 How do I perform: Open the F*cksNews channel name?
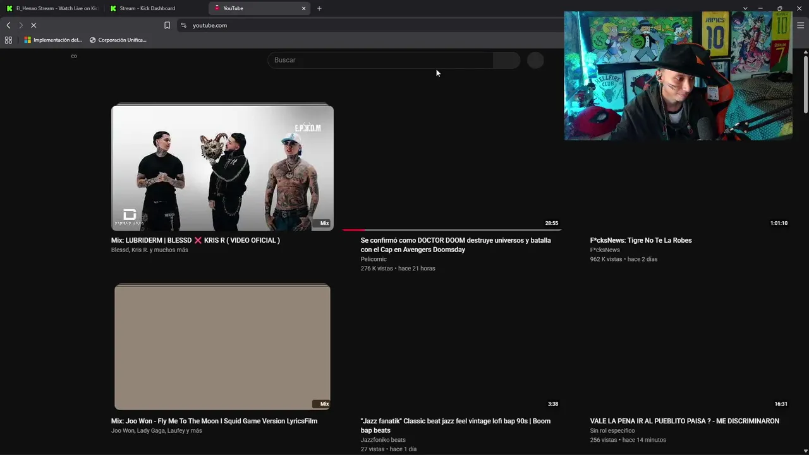(605, 250)
